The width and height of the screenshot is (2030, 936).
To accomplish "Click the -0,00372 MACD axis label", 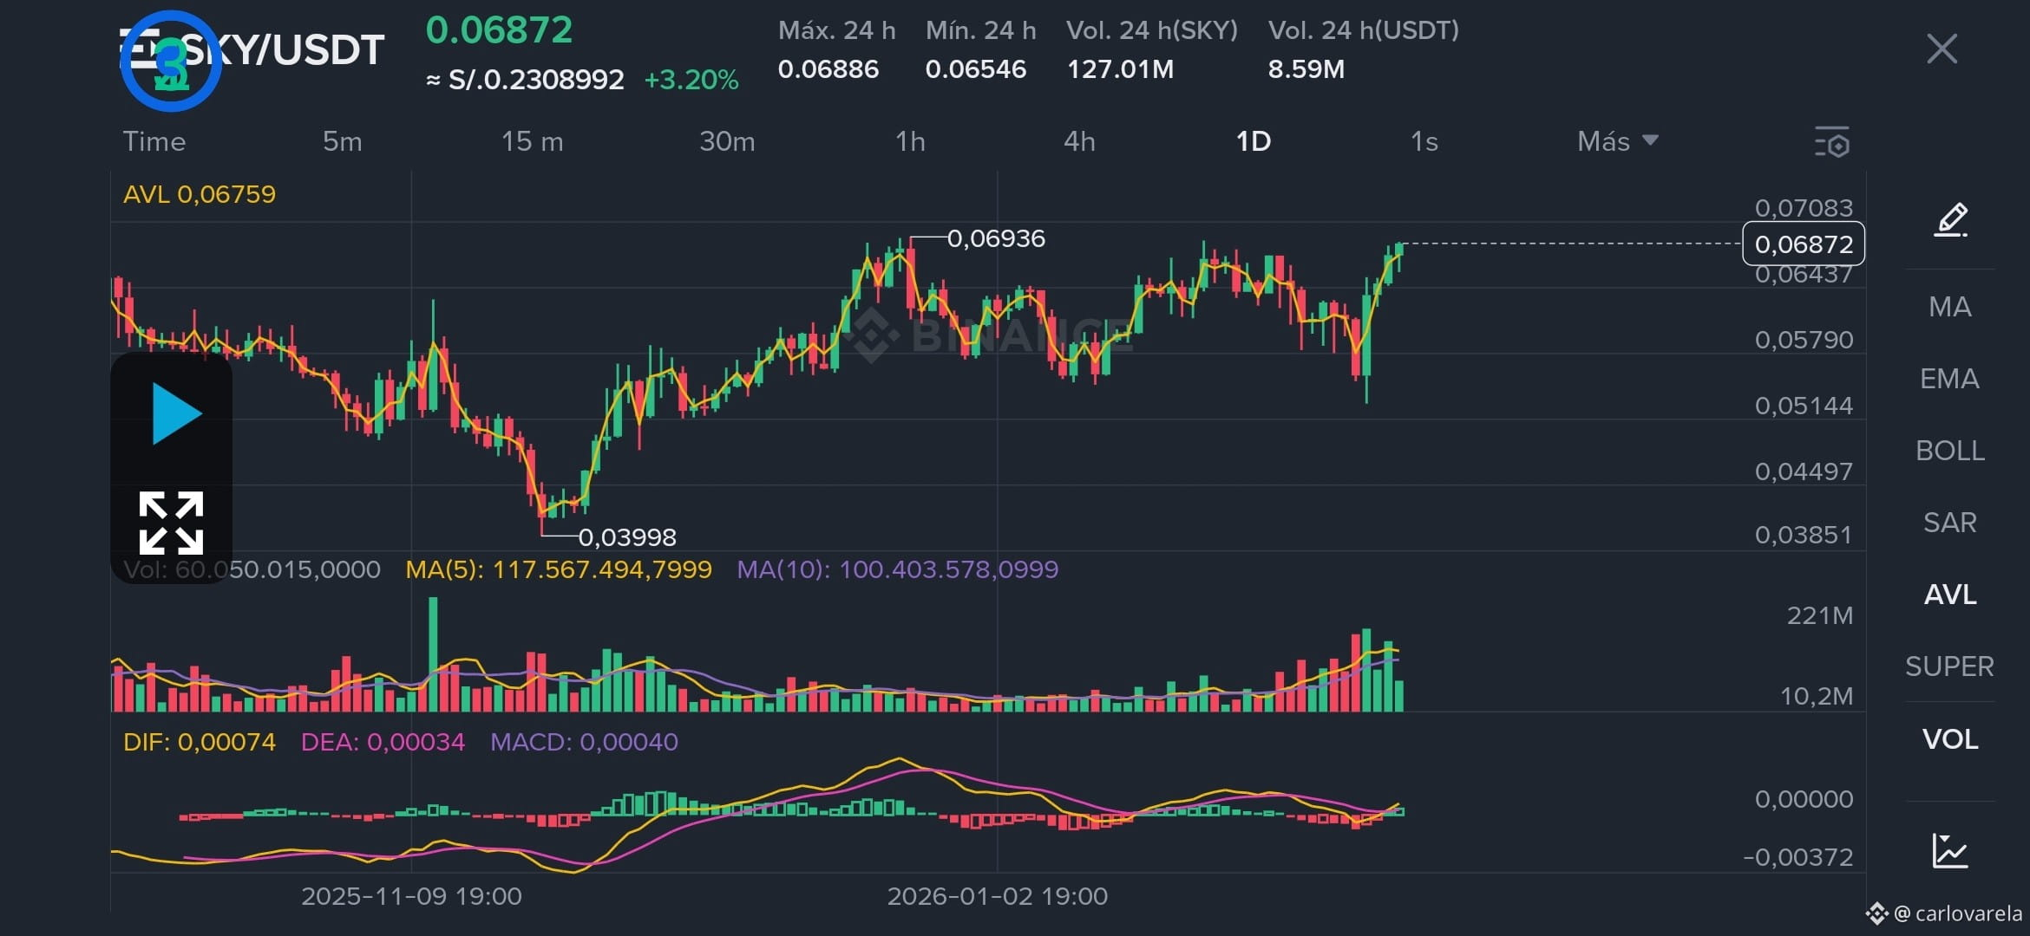I will click(x=1798, y=857).
